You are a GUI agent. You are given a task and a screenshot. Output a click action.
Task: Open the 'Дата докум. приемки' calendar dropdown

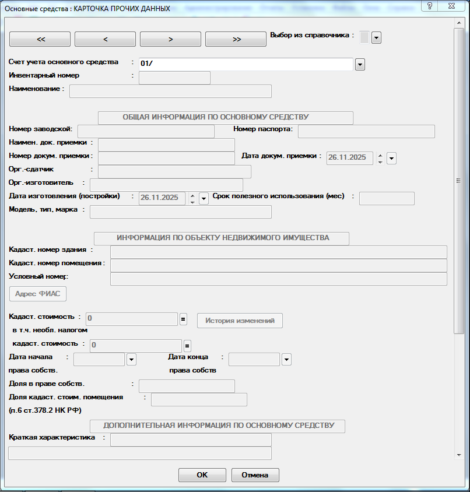point(391,158)
